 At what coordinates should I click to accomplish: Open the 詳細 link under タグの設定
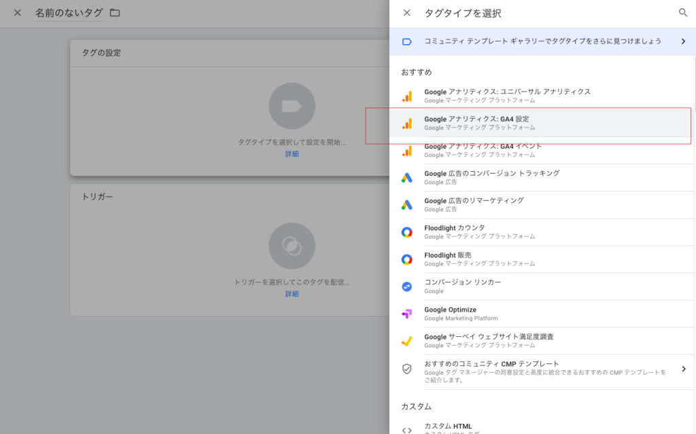point(292,154)
